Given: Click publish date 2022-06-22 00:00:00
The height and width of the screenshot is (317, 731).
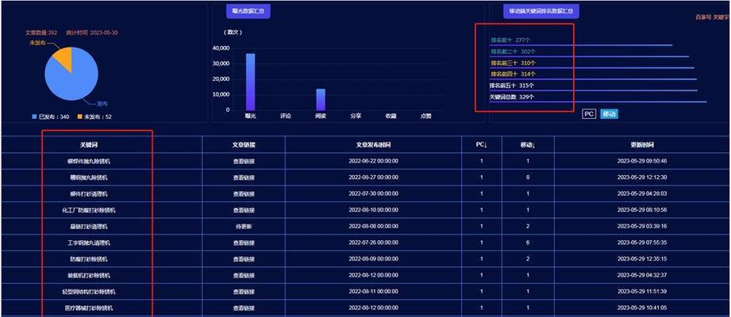Looking at the screenshot, I should coord(373,162).
